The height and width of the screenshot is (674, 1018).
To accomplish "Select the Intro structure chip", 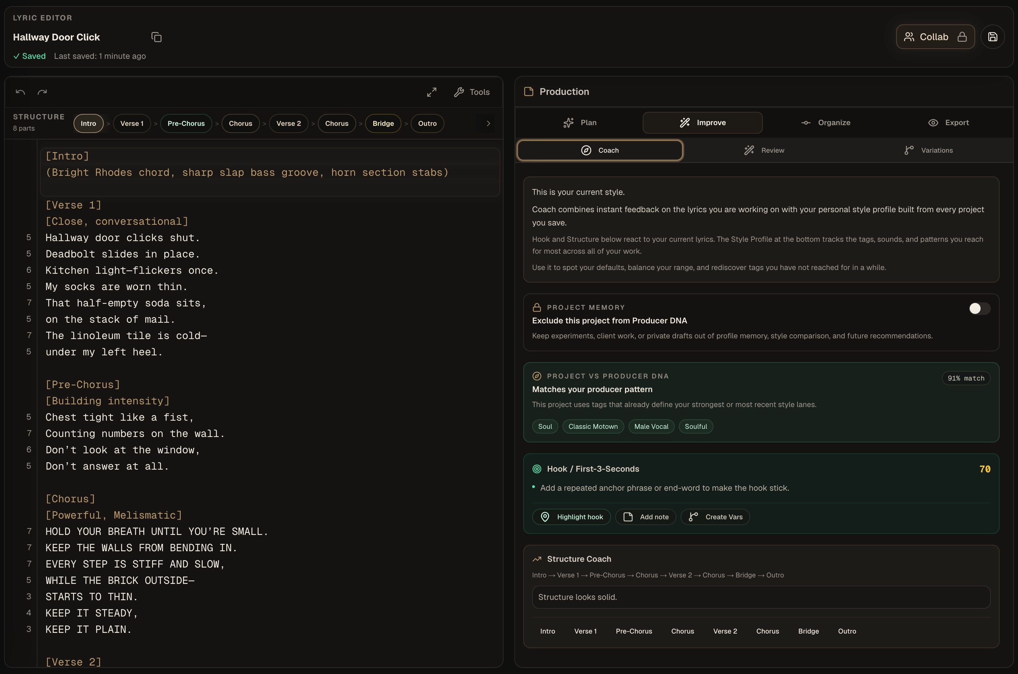I will tap(88, 123).
